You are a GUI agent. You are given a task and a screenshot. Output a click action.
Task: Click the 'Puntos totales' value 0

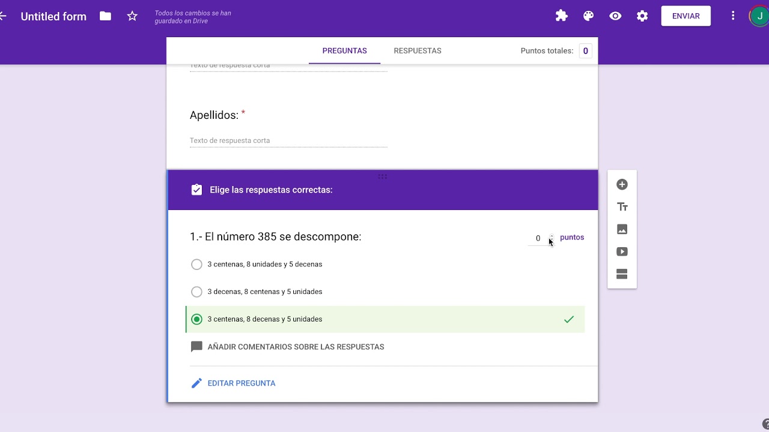tap(585, 51)
